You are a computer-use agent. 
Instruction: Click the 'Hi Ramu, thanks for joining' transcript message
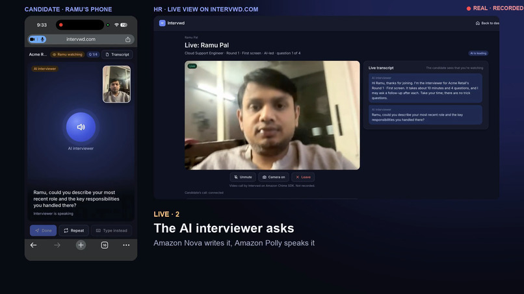pyautogui.click(x=425, y=88)
